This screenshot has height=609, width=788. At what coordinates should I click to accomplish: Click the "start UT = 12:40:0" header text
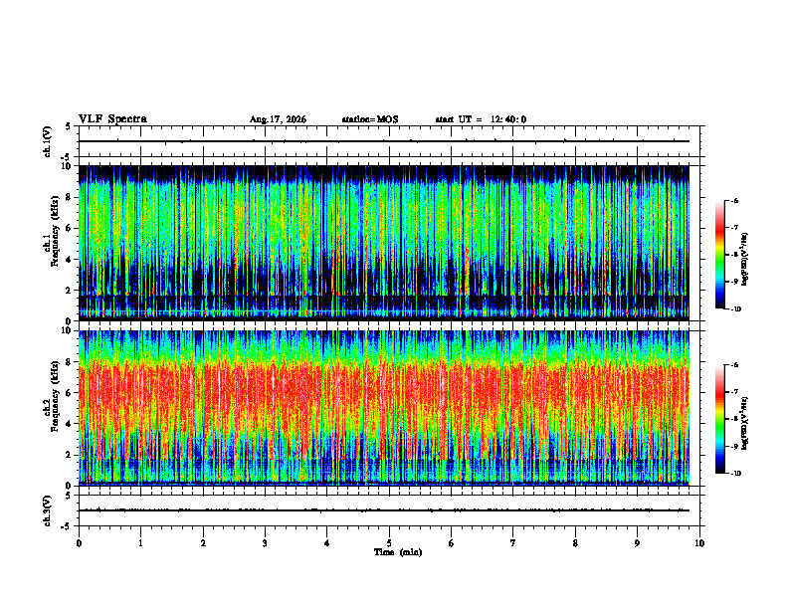481,119
